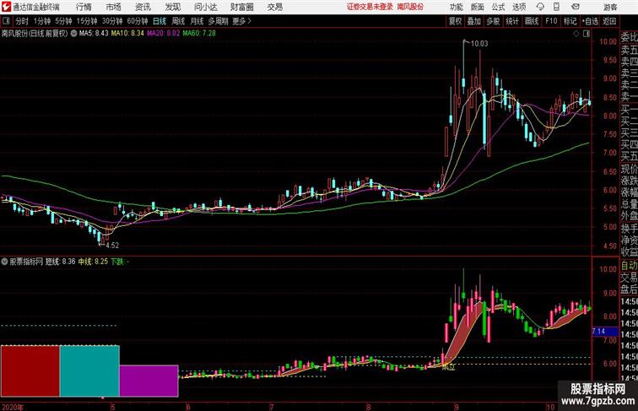638x411 pixels.
Task: Click the 返回 back button
Action: (609, 21)
